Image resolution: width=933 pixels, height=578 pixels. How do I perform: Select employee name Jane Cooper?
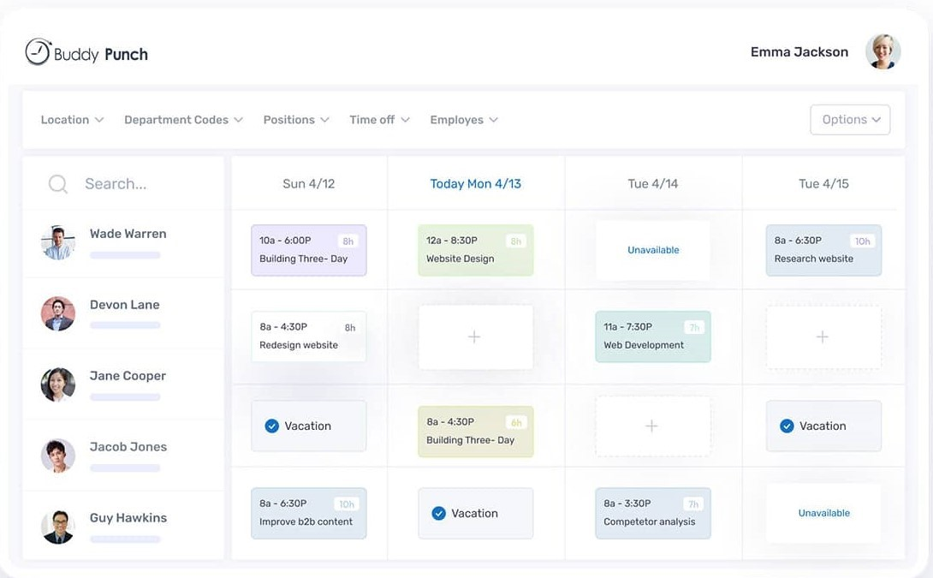tap(128, 376)
